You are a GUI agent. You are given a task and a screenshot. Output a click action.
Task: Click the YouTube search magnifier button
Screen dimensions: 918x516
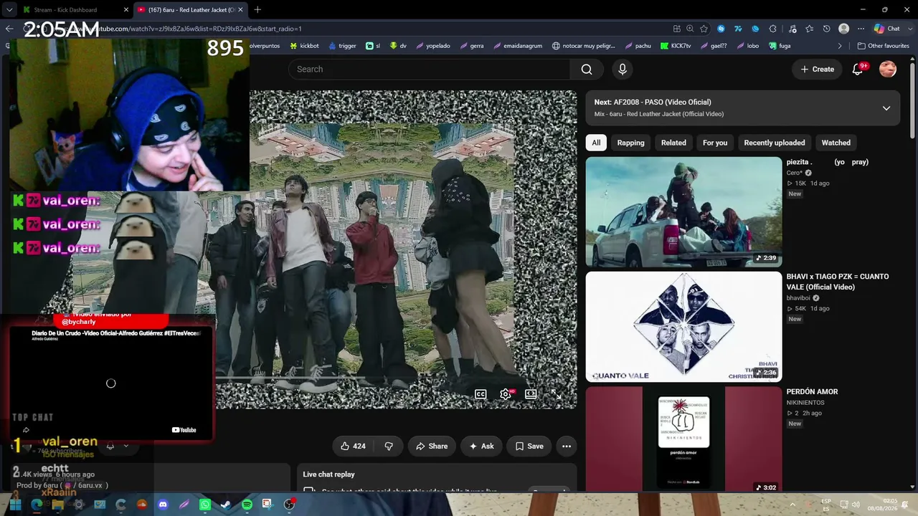(x=587, y=70)
